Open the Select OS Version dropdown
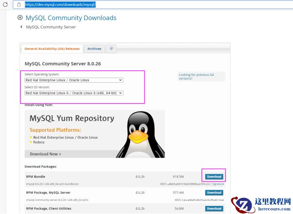Screen dimensions: 293x214 click(x=74, y=93)
